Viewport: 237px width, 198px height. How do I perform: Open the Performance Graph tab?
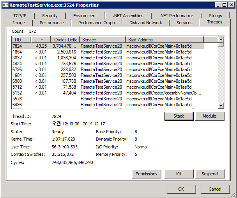[96, 23]
